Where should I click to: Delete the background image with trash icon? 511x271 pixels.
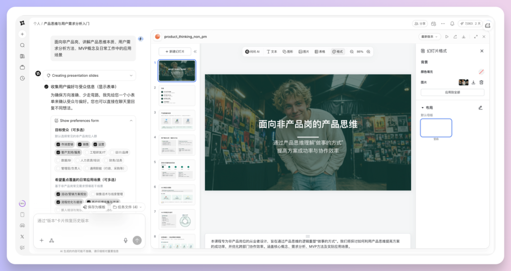tap(481, 82)
